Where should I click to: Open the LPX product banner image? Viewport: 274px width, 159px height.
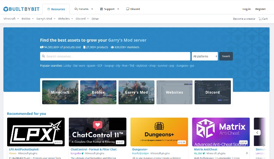36,132
